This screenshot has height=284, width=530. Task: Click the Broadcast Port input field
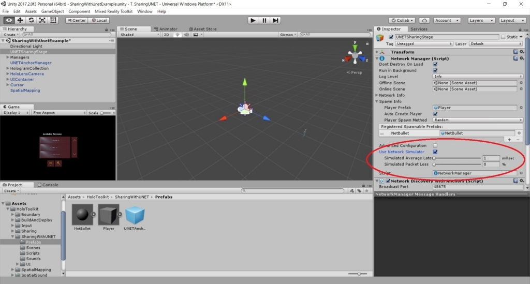(x=478, y=187)
